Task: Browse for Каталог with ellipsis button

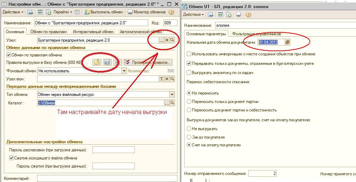Action: click(x=167, y=103)
